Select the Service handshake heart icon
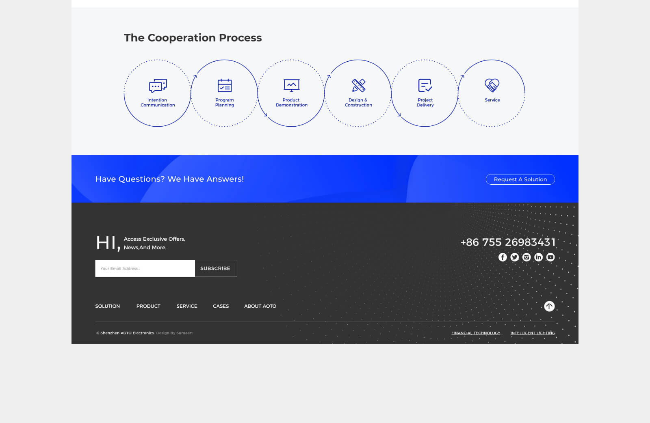 coord(492,85)
